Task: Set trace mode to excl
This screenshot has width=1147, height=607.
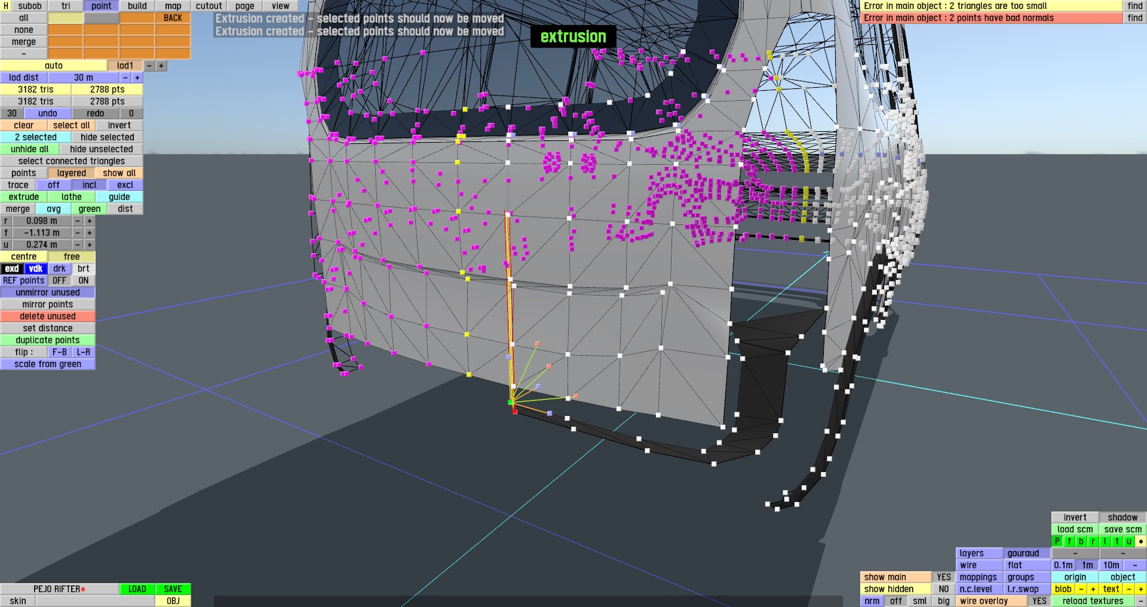Action: pos(125,185)
